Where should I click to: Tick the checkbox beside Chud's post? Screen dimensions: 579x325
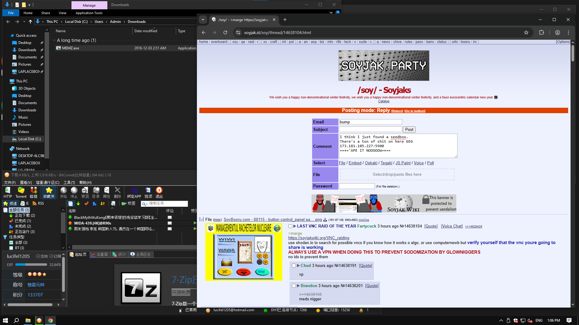(x=294, y=265)
